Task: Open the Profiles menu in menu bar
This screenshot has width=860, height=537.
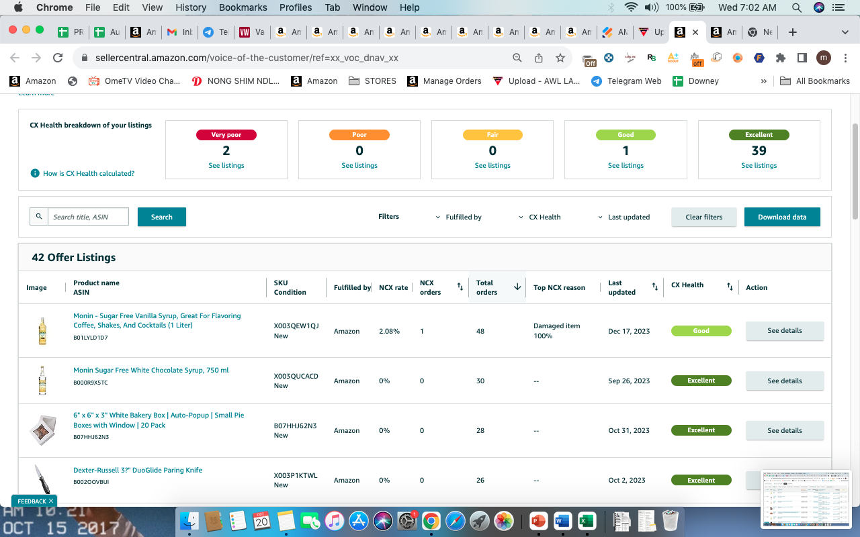Action: pyautogui.click(x=296, y=7)
